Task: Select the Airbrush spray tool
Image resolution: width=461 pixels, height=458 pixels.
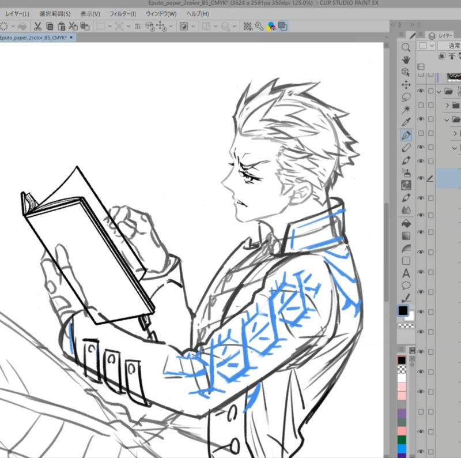Action: [x=406, y=173]
